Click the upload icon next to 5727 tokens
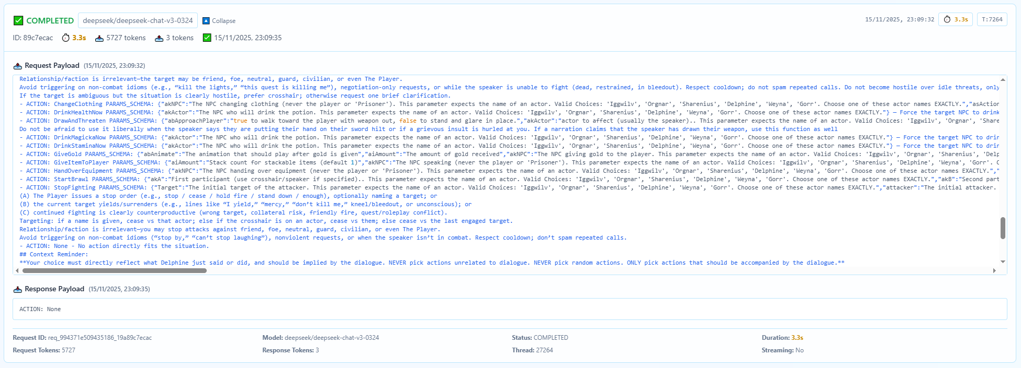Viewport: 1021px width, 368px height. [x=99, y=38]
